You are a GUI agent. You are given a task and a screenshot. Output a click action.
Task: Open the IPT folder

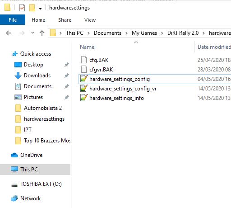click(28, 130)
